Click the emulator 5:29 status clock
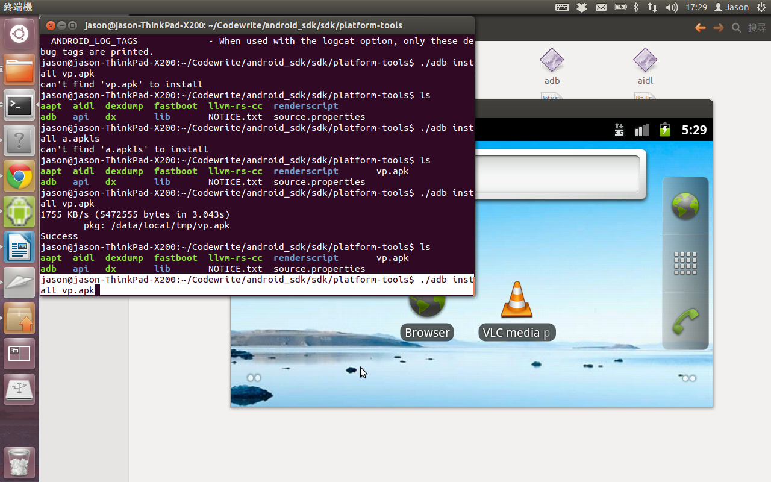The width and height of the screenshot is (771, 482). [x=694, y=130]
